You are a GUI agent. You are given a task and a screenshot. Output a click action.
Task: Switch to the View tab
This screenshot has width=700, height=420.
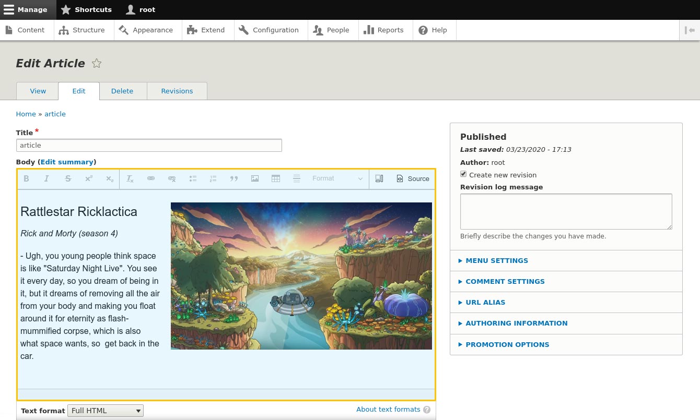point(38,91)
